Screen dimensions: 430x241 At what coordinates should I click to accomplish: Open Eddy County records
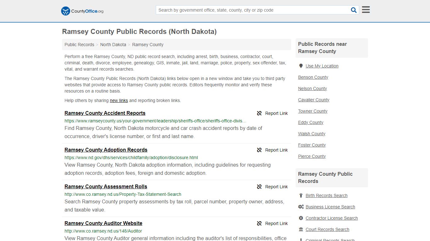pyautogui.click(x=311, y=122)
